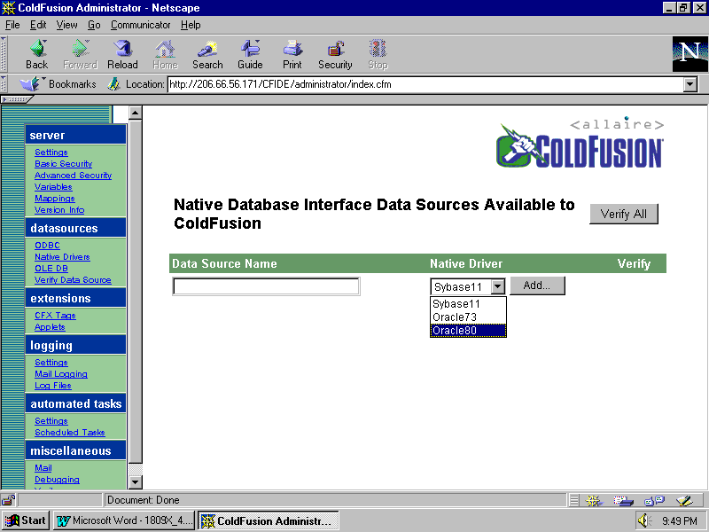The width and height of the screenshot is (709, 532).
Task: Open the Help menu
Action: (x=191, y=25)
